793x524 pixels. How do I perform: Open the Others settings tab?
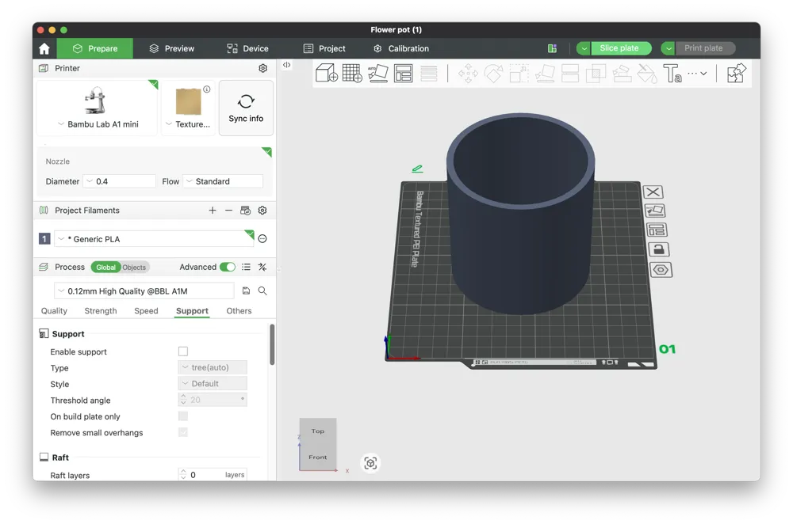pos(239,311)
